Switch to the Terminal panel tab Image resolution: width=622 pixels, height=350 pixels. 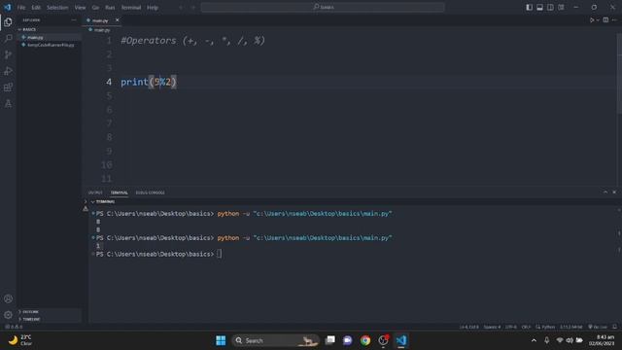click(x=119, y=192)
